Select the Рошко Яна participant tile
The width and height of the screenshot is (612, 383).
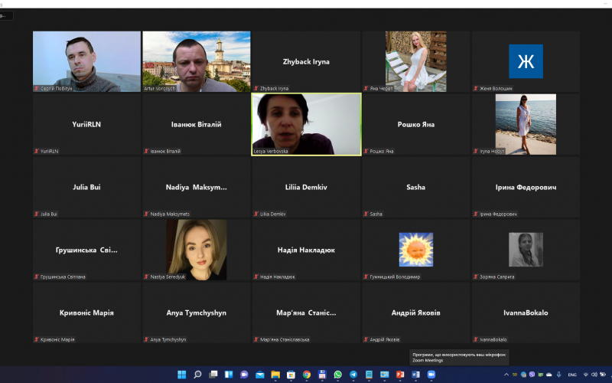[416, 124]
